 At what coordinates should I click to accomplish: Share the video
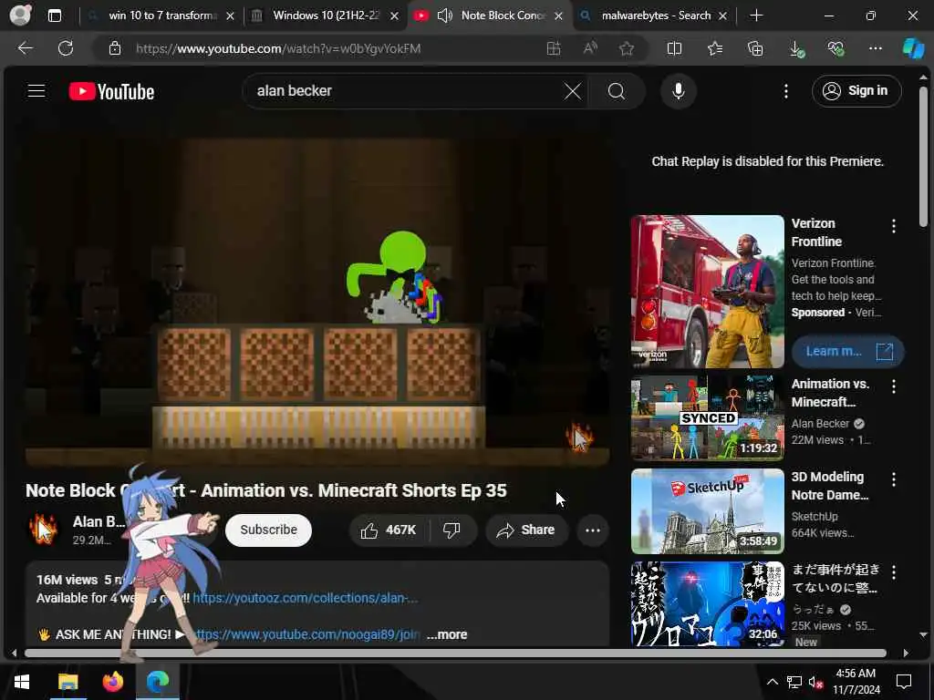[x=526, y=530]
